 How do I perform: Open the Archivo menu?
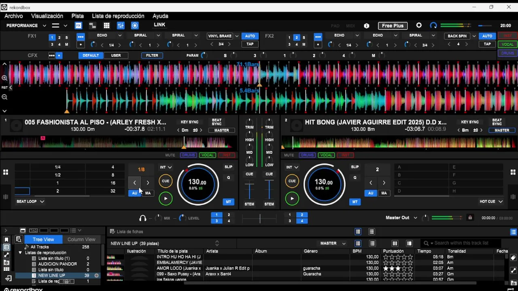(x=14, y=16)
